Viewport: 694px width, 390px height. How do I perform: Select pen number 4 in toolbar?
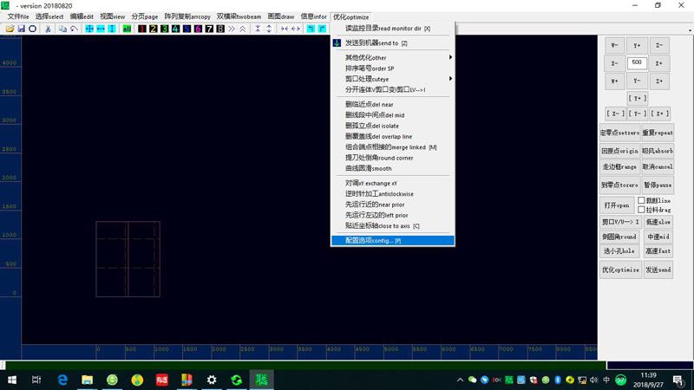pyautogui.click(x=176, y=29)
